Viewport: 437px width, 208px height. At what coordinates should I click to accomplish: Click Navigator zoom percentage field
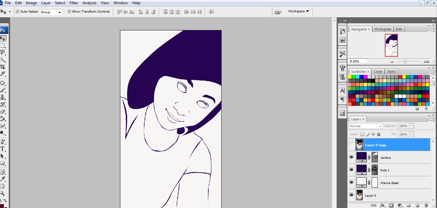(x=358, y=61)
